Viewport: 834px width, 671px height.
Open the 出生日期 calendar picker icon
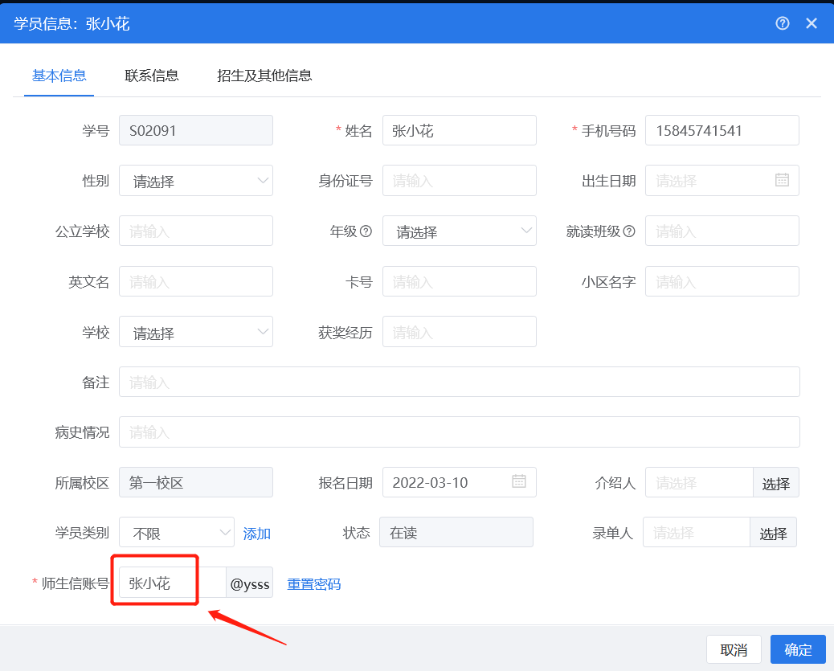tap(782, 180)
